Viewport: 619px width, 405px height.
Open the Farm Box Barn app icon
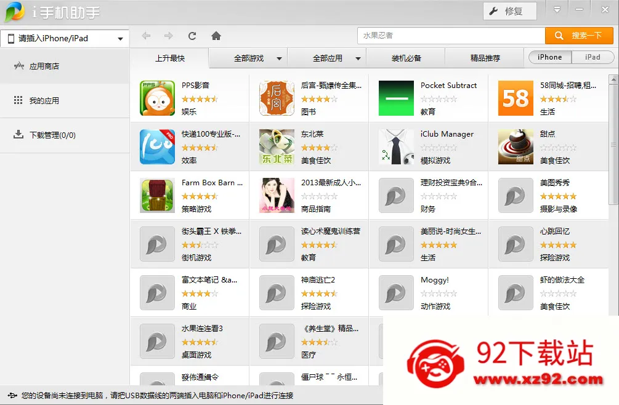click(157, 195)
